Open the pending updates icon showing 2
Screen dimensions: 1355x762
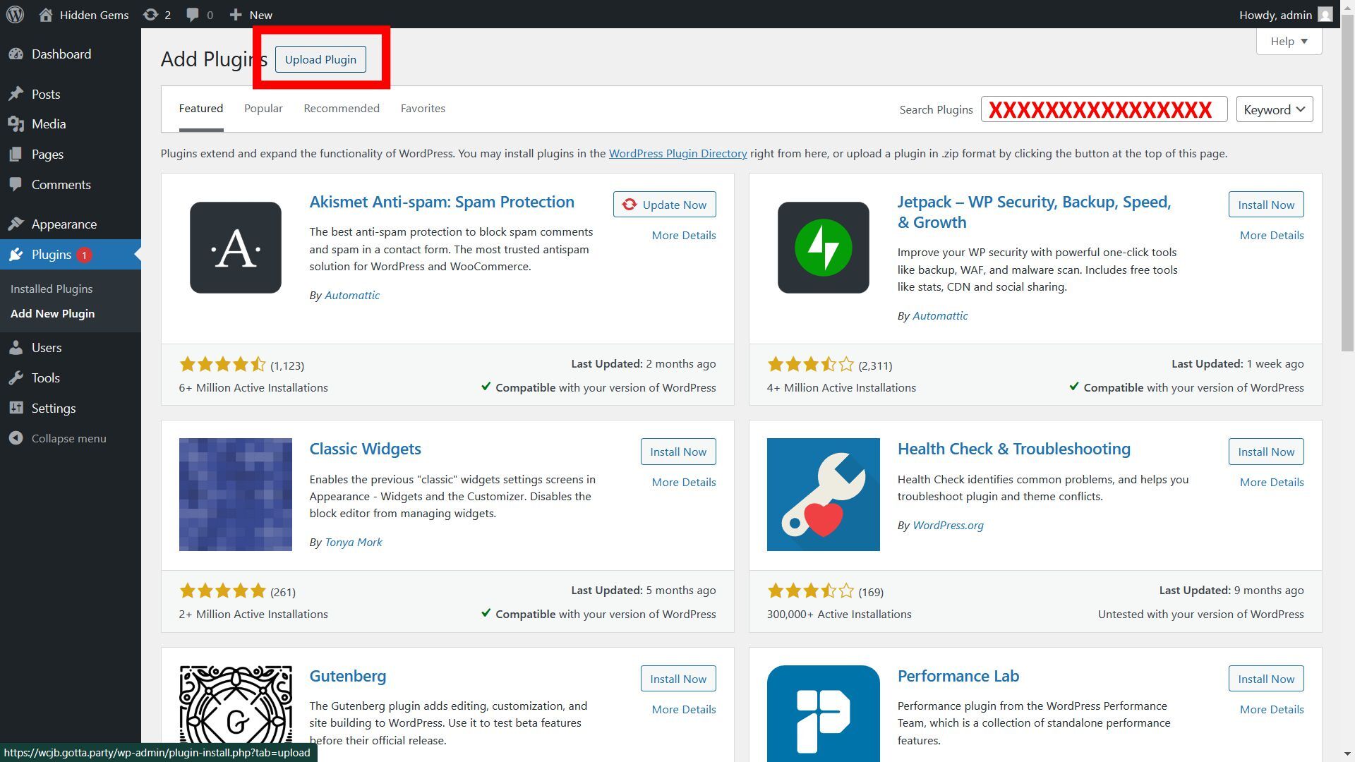(x=157, y=15)
